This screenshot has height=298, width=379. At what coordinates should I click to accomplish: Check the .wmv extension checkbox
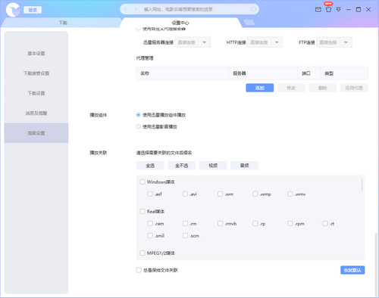point(290,194)
